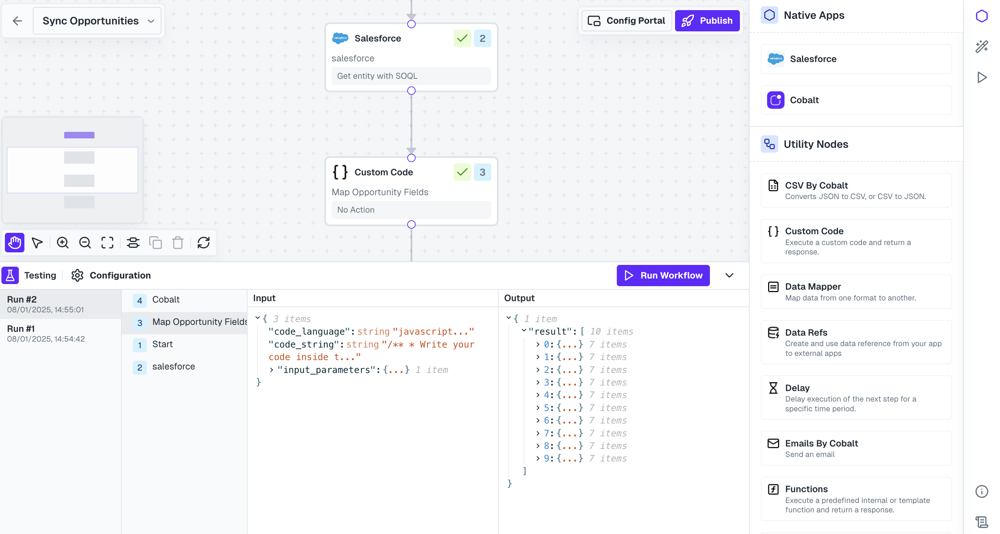Select the Testing tab

point(31,275)
